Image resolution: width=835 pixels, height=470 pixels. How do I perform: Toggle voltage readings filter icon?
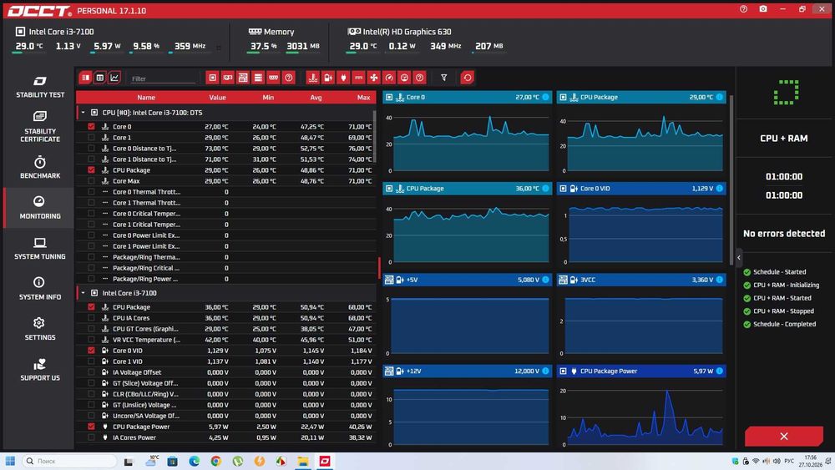point(328,78)
